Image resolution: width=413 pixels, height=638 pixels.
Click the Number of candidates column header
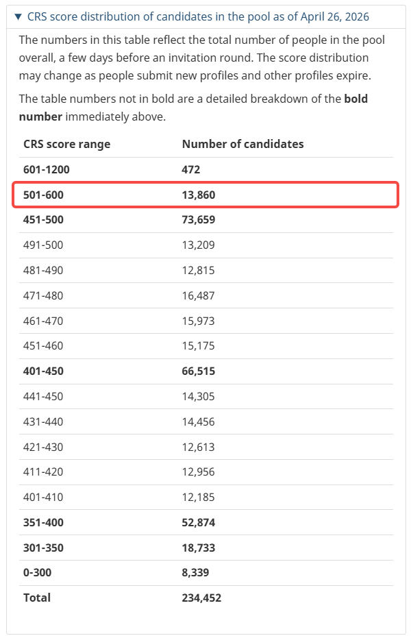[242, 144]
